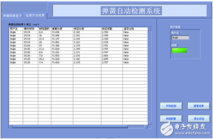Image resolution: width=213 pixels, height=139 pixels.
Task: Click wire spacing cell 2.695
Action: pyautogui.click(x=112, y=59)
